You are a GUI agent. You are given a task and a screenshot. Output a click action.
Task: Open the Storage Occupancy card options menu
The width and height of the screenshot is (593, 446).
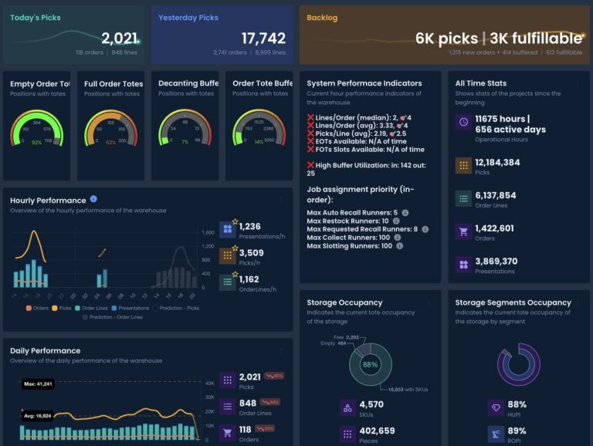click(x=429, y=302)
